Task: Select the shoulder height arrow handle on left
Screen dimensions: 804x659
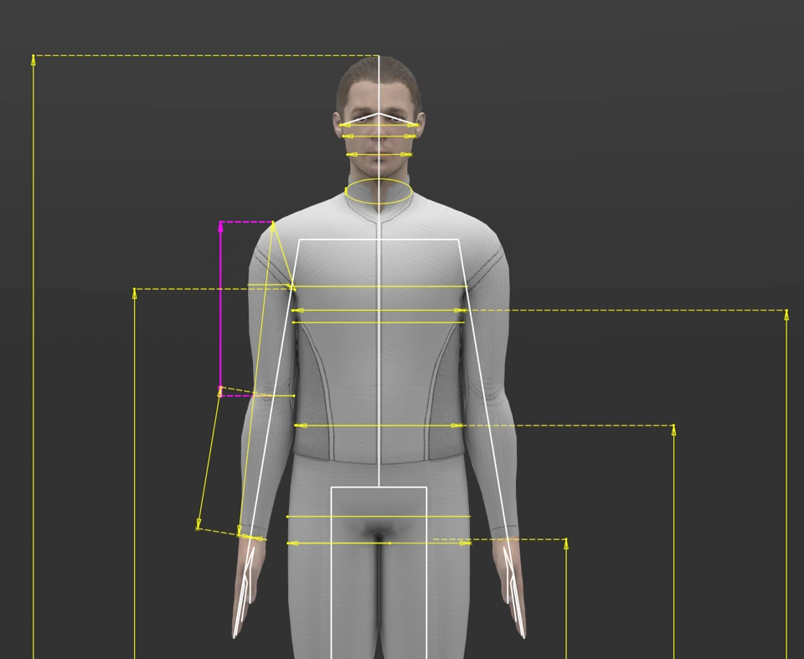Action: (134, 293)
